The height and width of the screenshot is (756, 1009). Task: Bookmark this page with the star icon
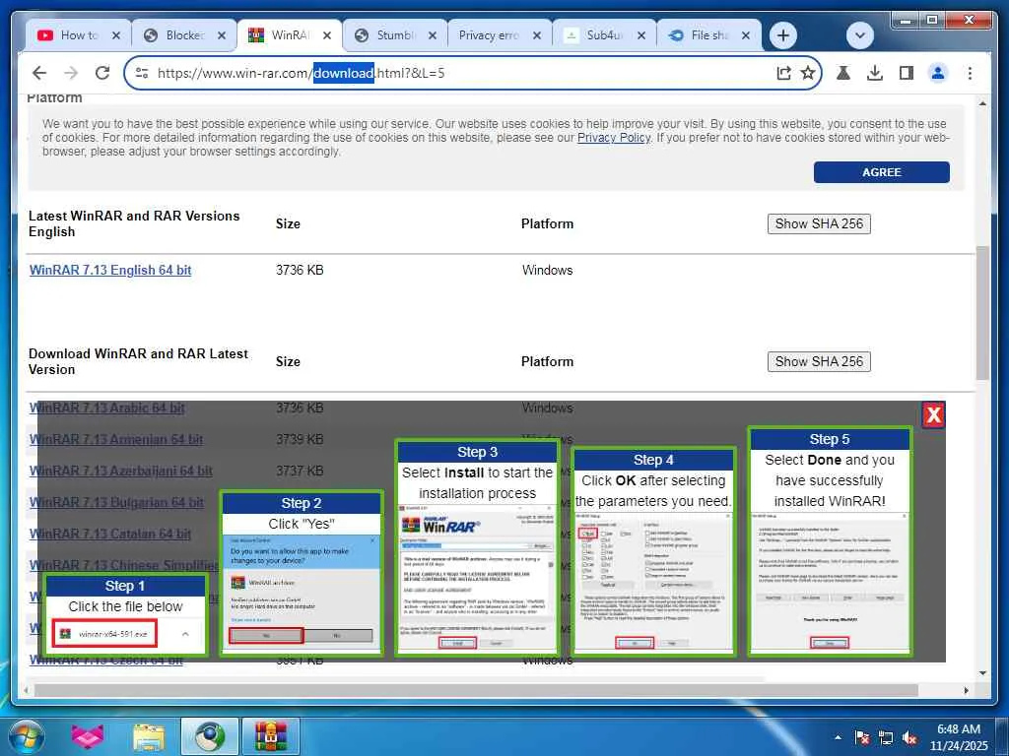pos(808,73)
